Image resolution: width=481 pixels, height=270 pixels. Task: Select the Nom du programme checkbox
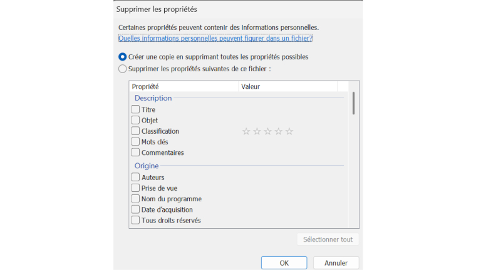[135, 199]
